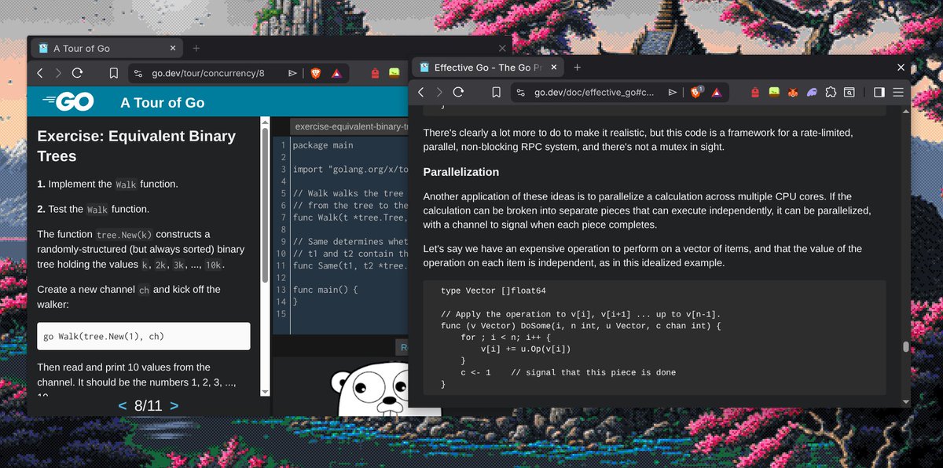The width and height of the screenshot is (943, 468).
Task: Click the Effective Go page scrollbar thumb
Action: (905, 346)
